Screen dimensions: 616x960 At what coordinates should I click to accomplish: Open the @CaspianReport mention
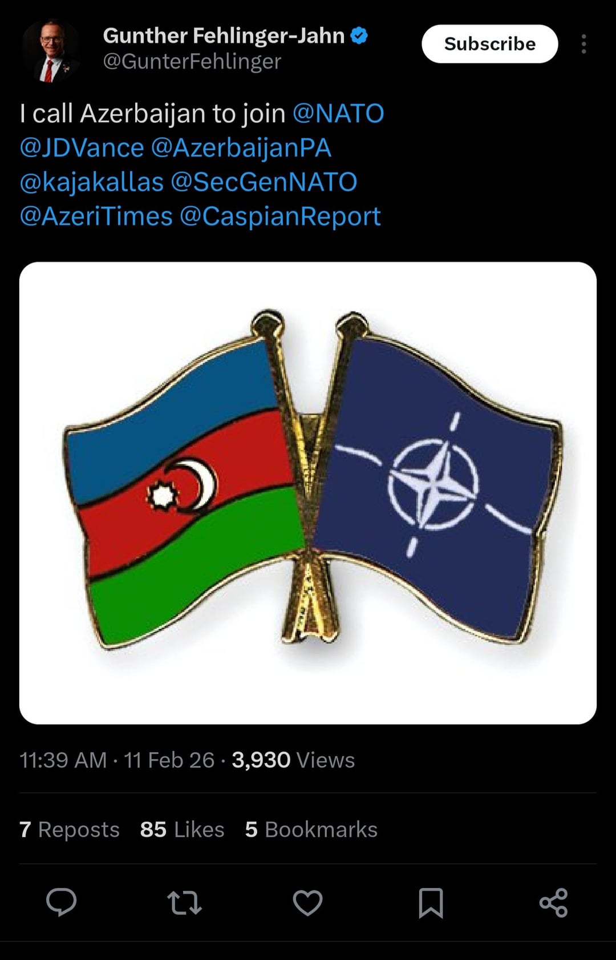point(280,216)
